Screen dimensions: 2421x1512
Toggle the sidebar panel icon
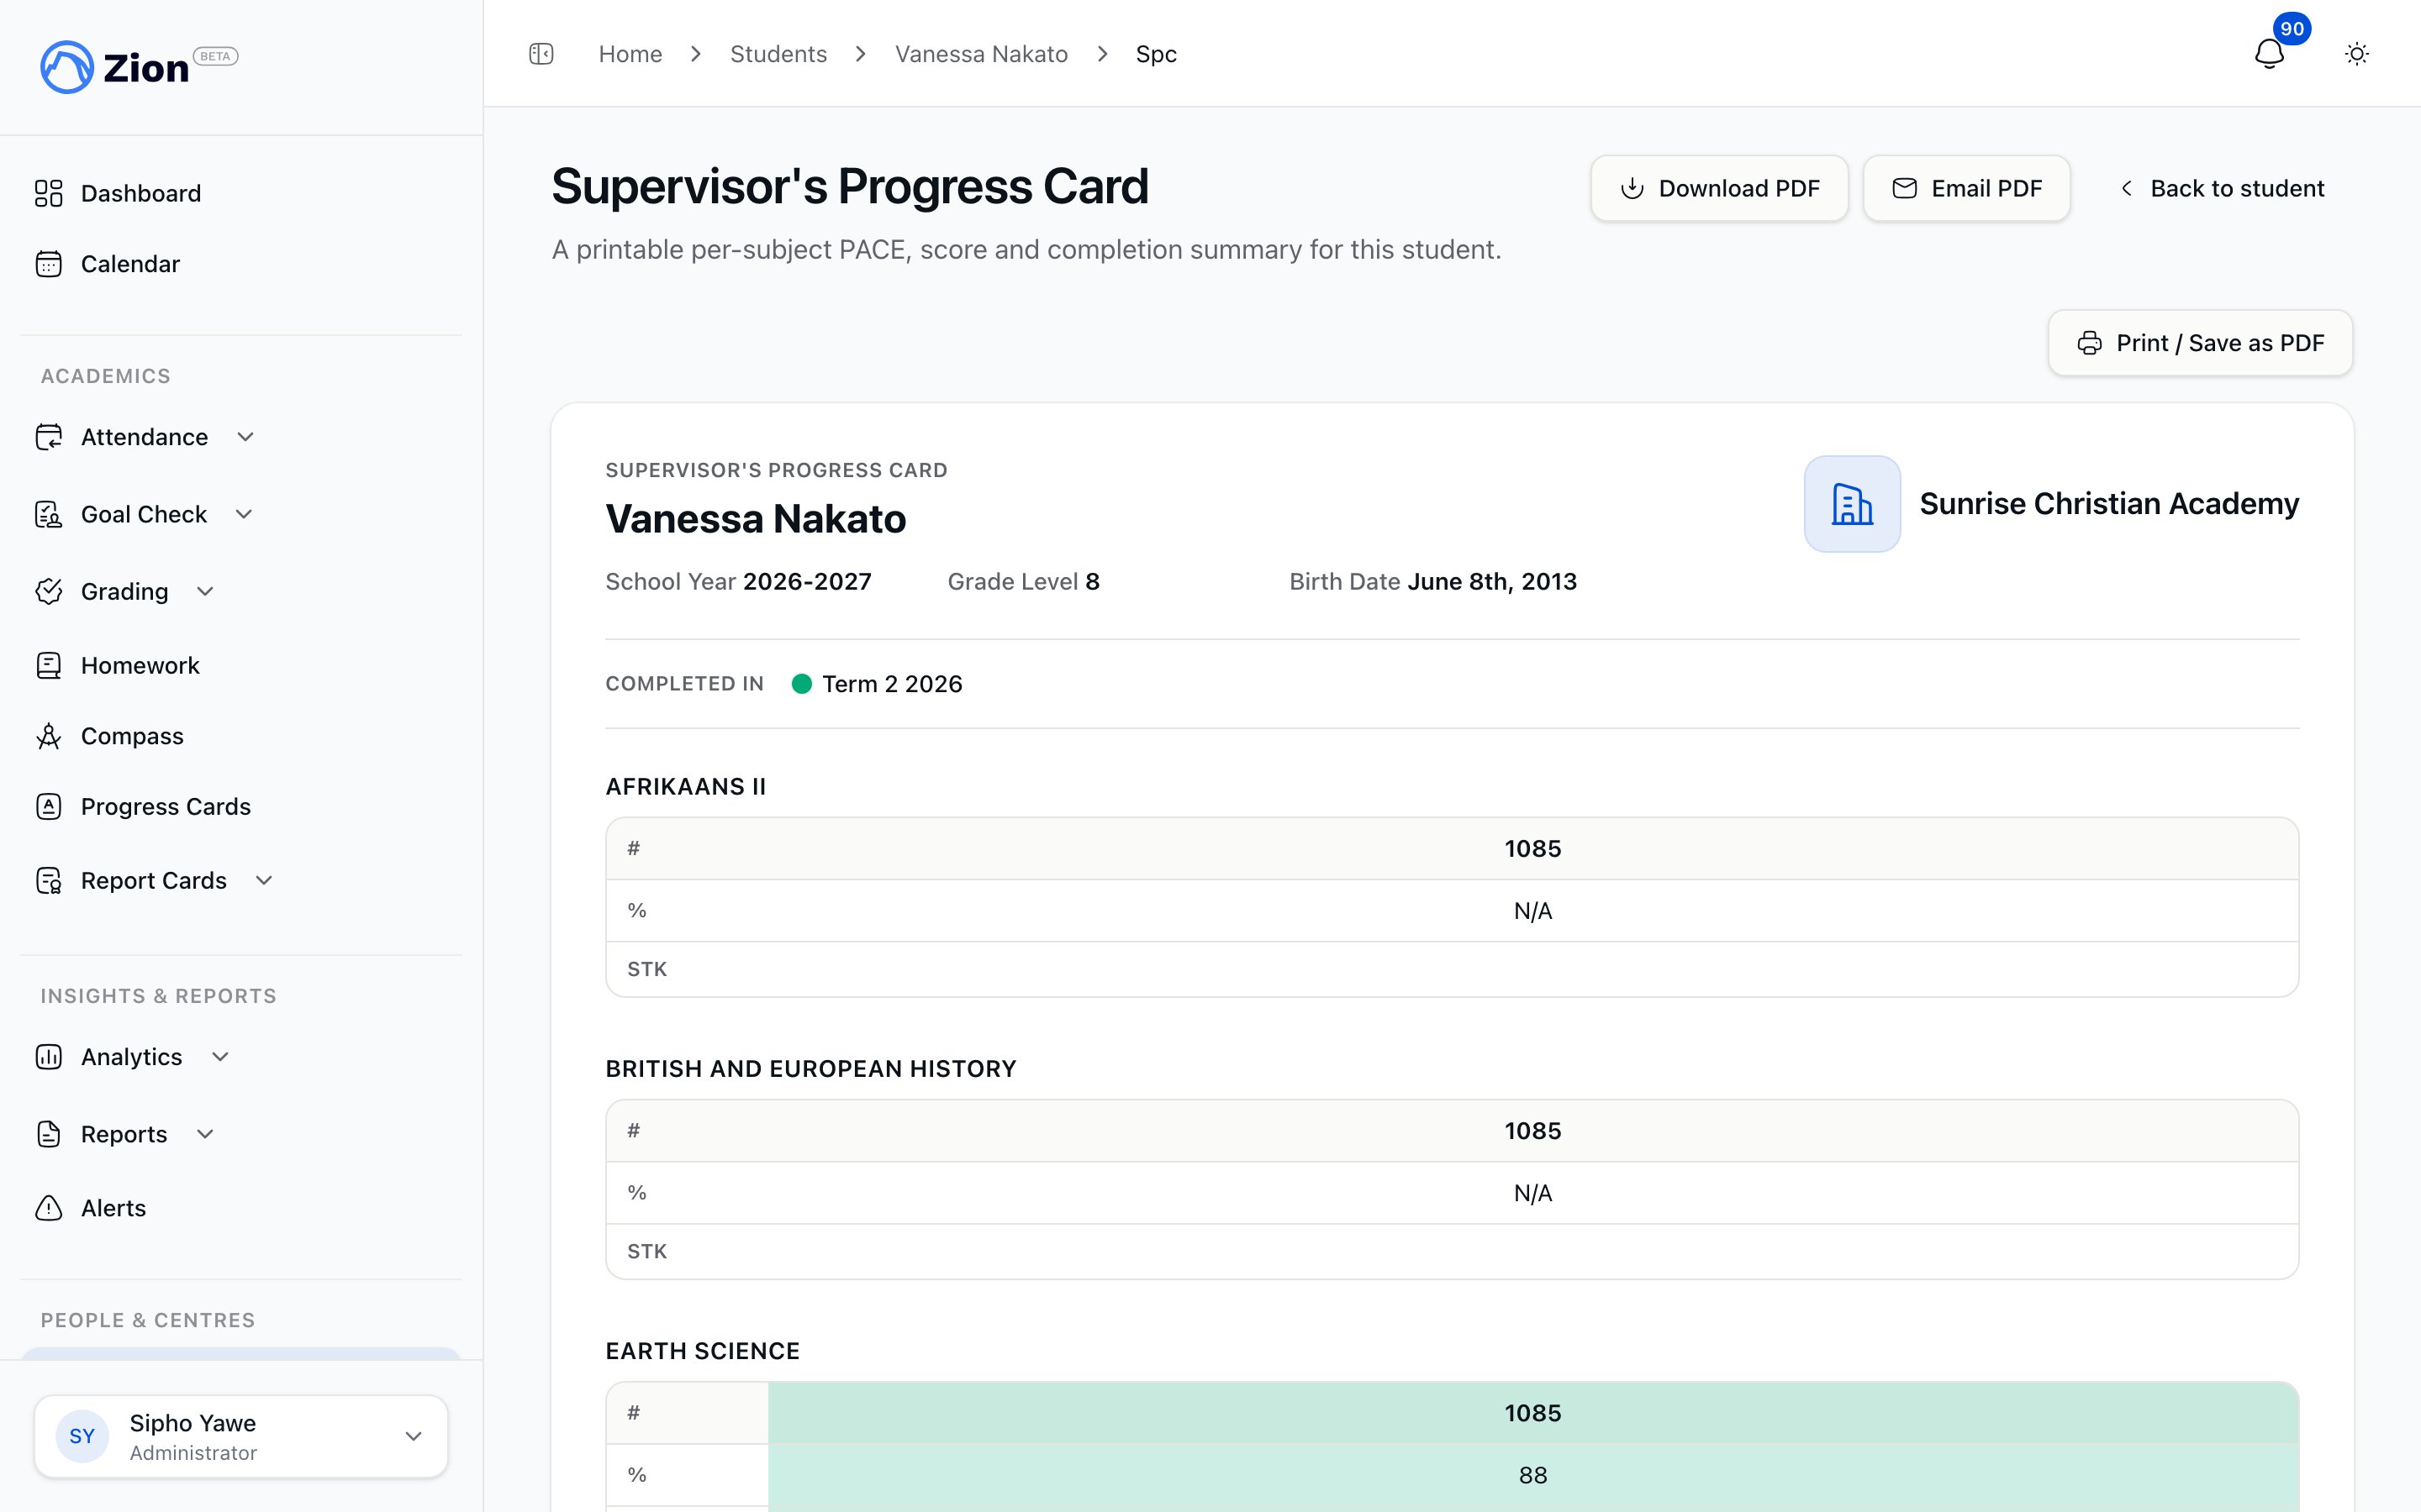541,54
